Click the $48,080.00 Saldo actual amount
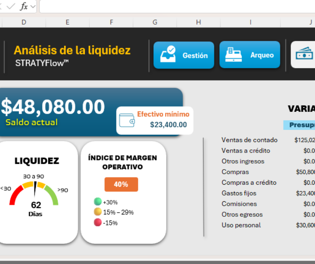The height and width of the screenshot is (264, 315). click(x=53, y=107)
